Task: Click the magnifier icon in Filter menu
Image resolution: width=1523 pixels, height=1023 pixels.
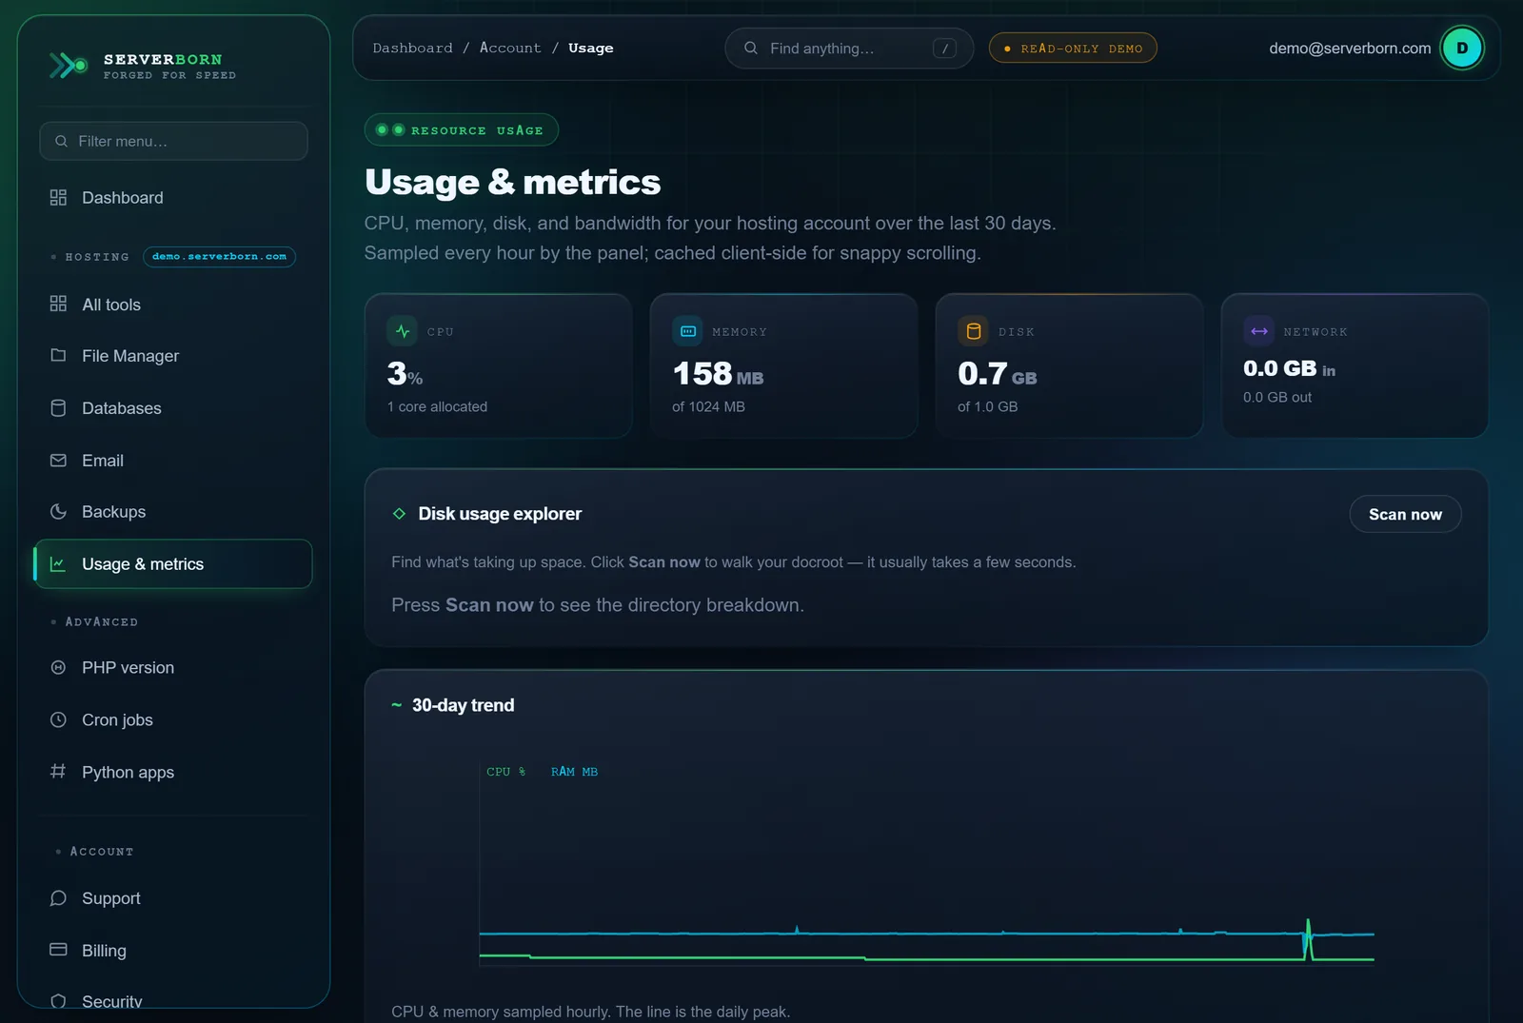Action: [61, 141]
